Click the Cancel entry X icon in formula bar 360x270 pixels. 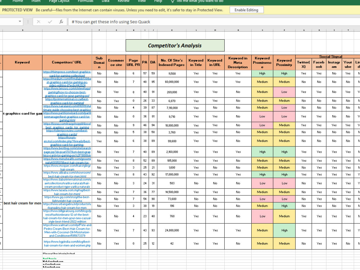[39, 22]
